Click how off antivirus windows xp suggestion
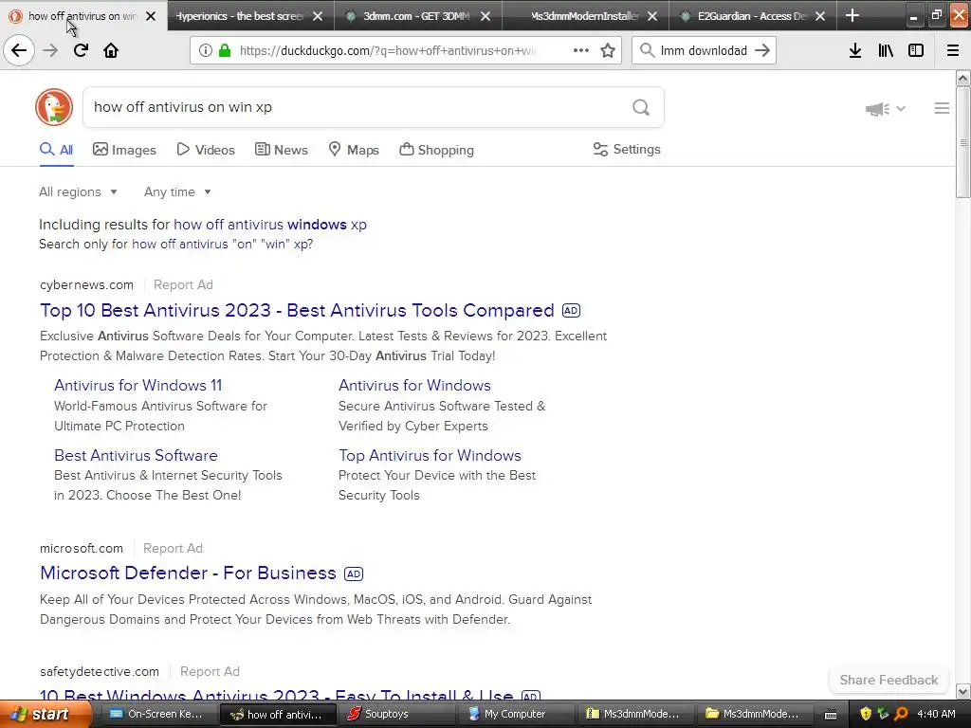 270,224
